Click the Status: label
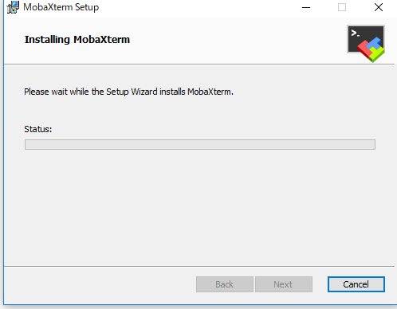The width and height of the screenshot is (397, 309). [x=38, y=129]
